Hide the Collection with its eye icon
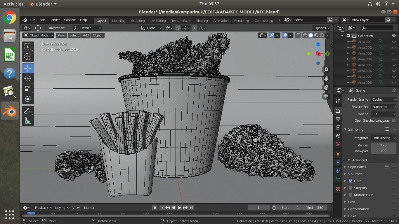This screenshot has width=399, height=224. (394, 36)
